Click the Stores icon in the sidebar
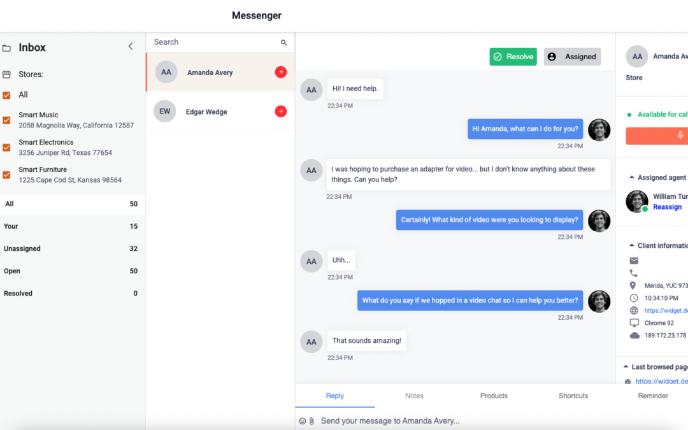 [x=6, y=75]
